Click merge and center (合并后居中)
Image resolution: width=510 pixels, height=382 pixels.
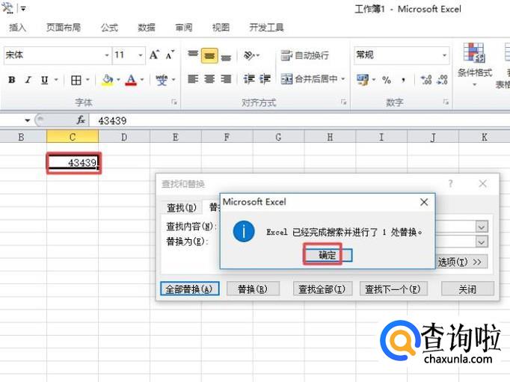click(x=310, y=79)
